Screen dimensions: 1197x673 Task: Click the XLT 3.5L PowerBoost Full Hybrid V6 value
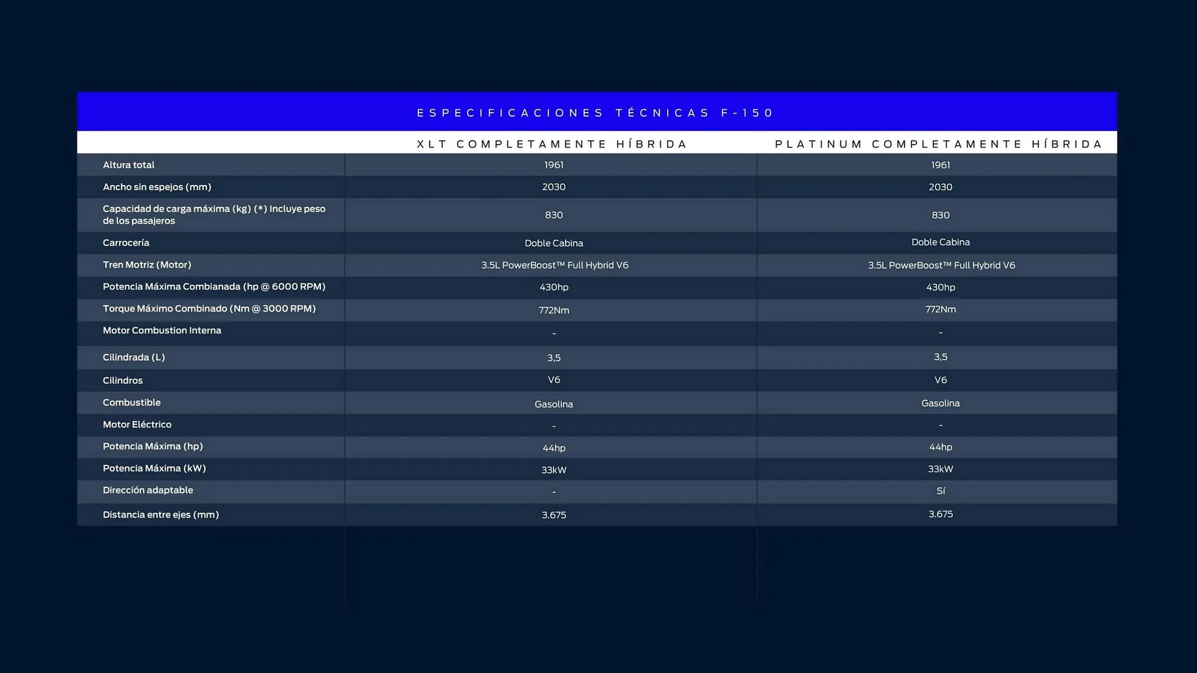pyautogui.click(x=554, y=265)
